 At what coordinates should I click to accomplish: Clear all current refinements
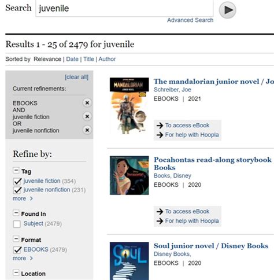76,77
